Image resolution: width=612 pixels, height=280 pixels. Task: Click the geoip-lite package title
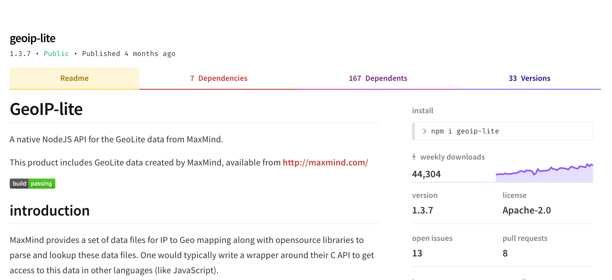pos(33,39)
